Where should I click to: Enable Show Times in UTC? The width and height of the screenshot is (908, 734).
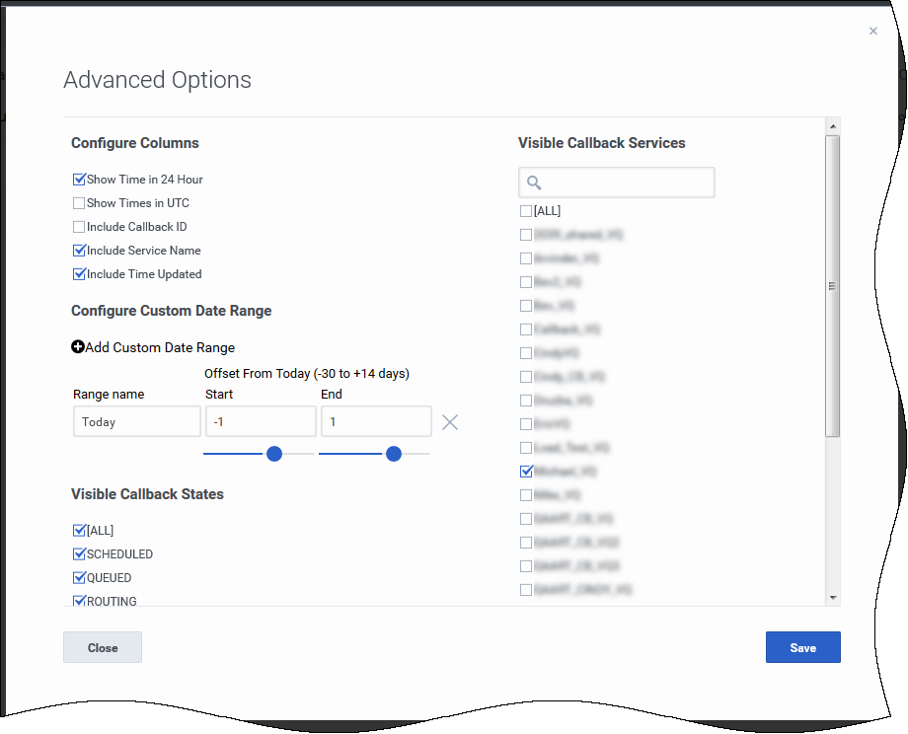[x=79, y=203]
